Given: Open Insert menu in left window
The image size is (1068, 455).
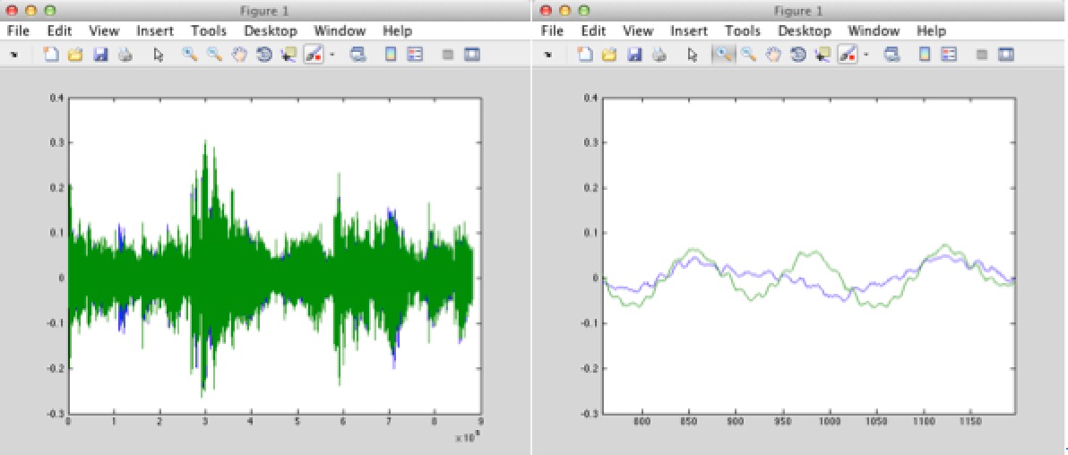Looking at the screenshot, I should (155, 31).
